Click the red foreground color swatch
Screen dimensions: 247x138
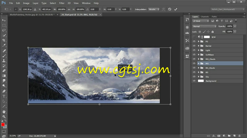coord(3,125)
